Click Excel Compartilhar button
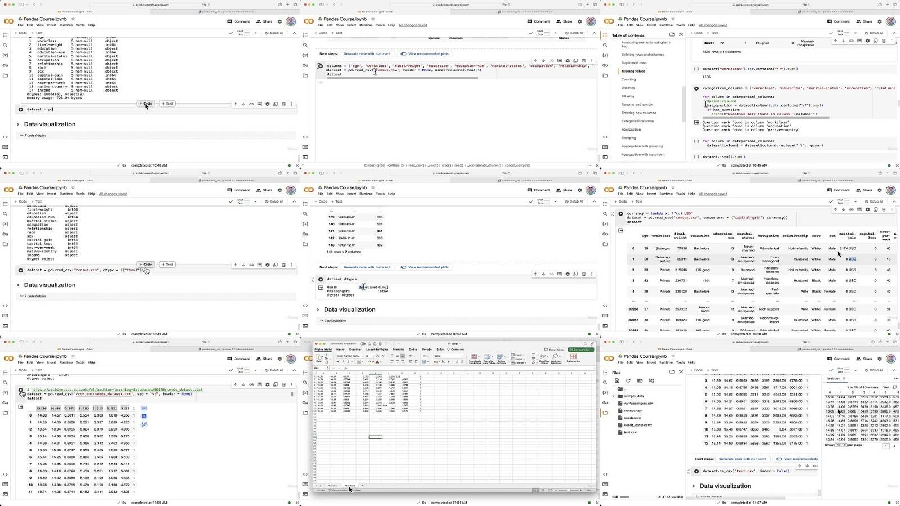This screenshot has height=506, width=900. coord(580,350)
